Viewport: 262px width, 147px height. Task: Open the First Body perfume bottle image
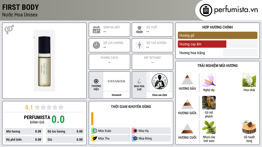coord(44,61)
